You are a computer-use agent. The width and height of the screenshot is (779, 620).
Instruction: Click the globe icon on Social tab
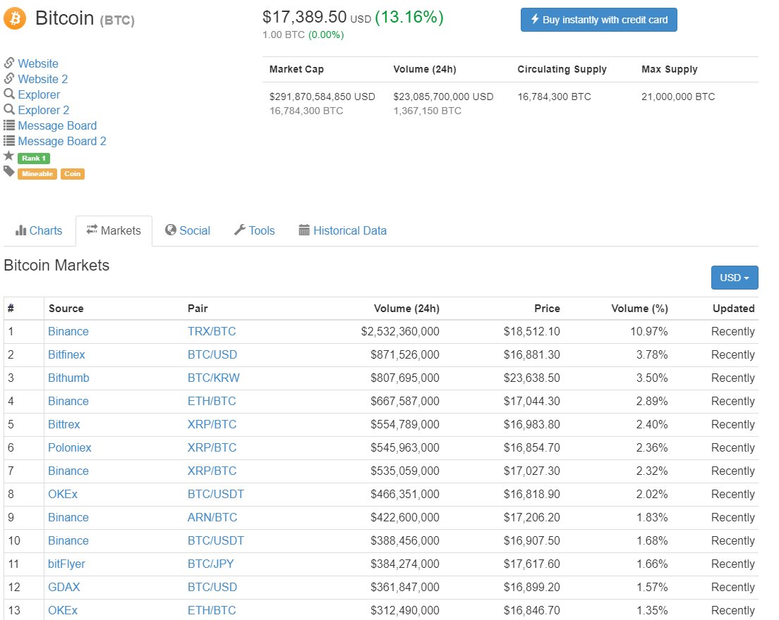tap(171, 230)
